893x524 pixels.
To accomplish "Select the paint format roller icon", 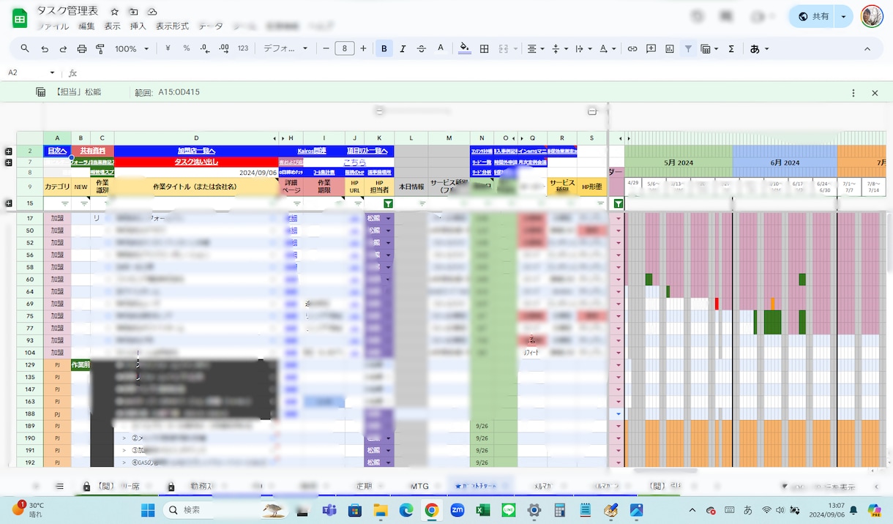I will pyautogui.click(x=100, y=49).
